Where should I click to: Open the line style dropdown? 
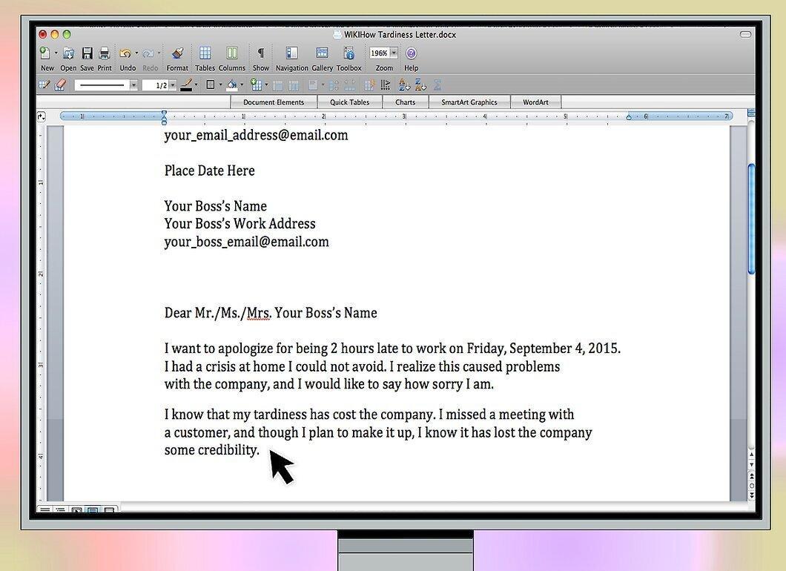pos(106,85)
